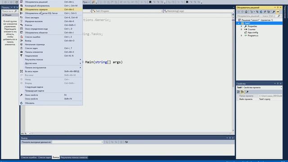Open Начальная страница menu entry
Viewport: 288px width, 162px height.
[x=51, y=45]
